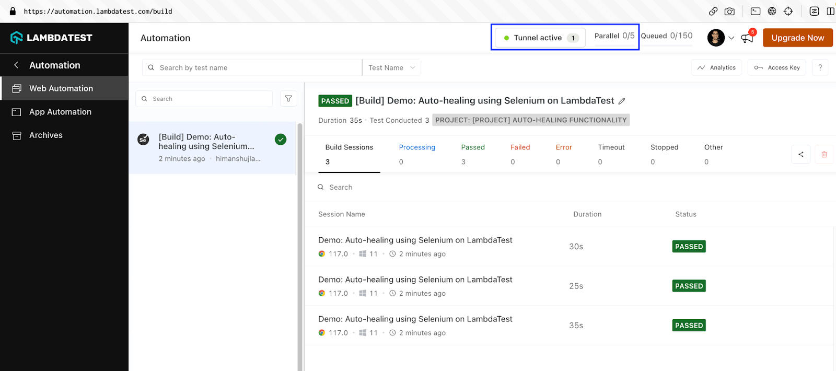Click the Selenium icon on the build
Image resolution: width=836 pixels, height=371 pixels.
click(x=143, y=140)
